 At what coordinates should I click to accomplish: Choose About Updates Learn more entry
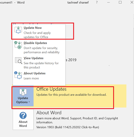[39, 76]
